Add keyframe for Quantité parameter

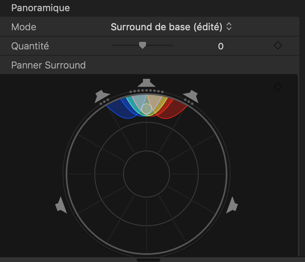tap(278, 45)
